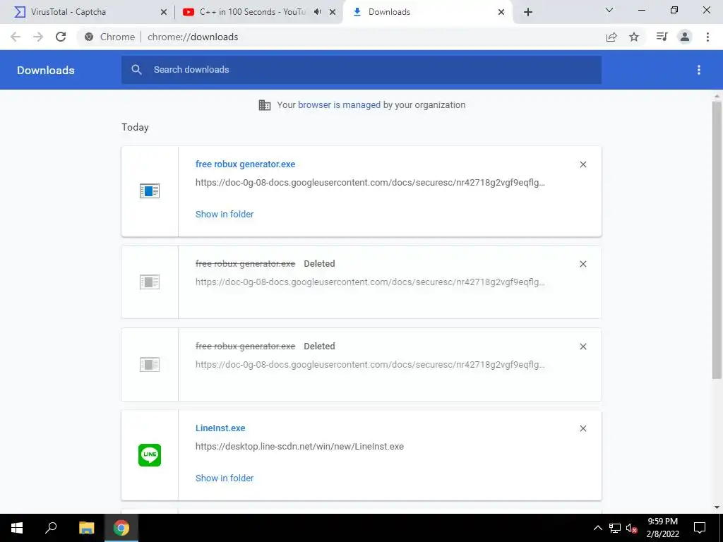The width and height of the screenshot is (723, 542).
Task: Click the share page icon in address bar
Action: click(611, 37)
